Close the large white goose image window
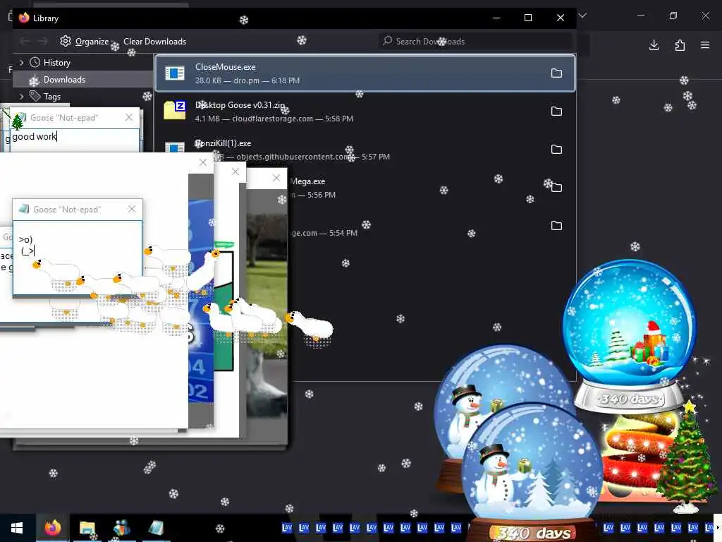Screen dimensions: 722x542 203,162
